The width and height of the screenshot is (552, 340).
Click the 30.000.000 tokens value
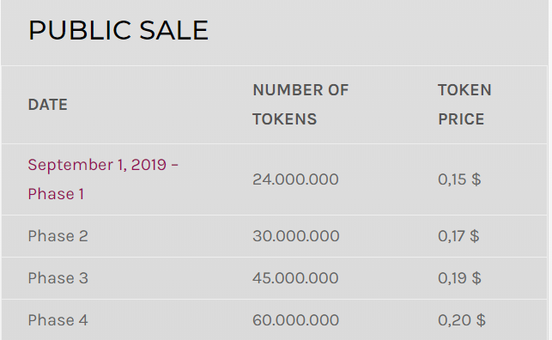click(x=295, y=236)
